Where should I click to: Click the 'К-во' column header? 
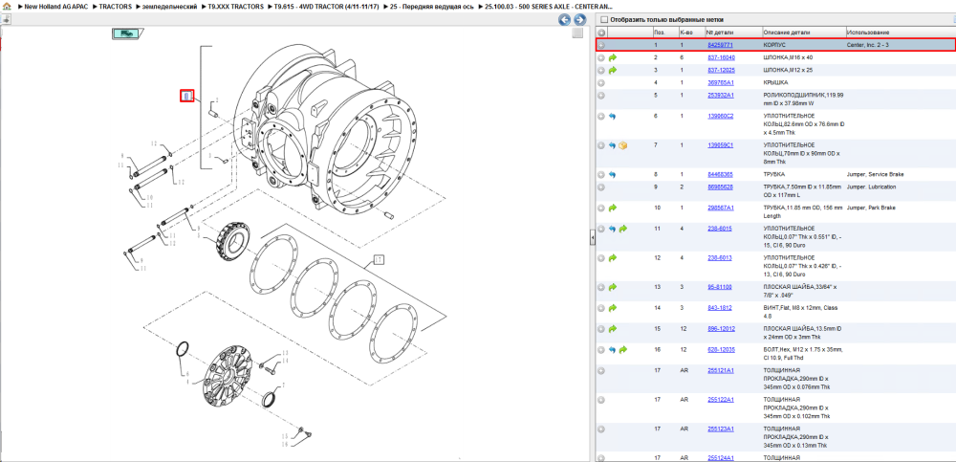click(685, 33)
